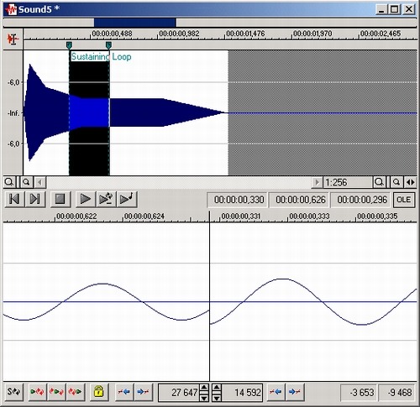Stop playback with the Stop button
The height and width of the screenshot is (407, 420).
(x=60, y=199)
